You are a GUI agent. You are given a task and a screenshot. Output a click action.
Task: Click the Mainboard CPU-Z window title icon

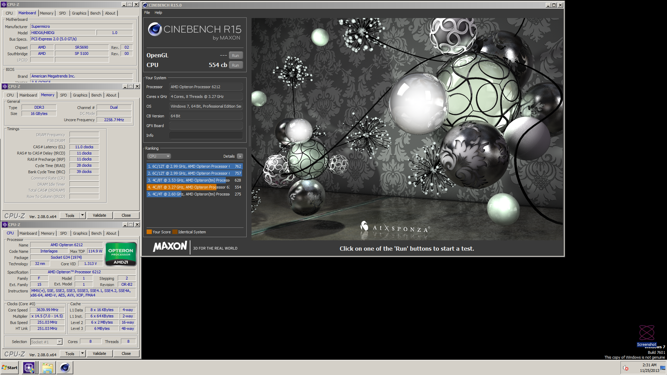tap(4, 5)
